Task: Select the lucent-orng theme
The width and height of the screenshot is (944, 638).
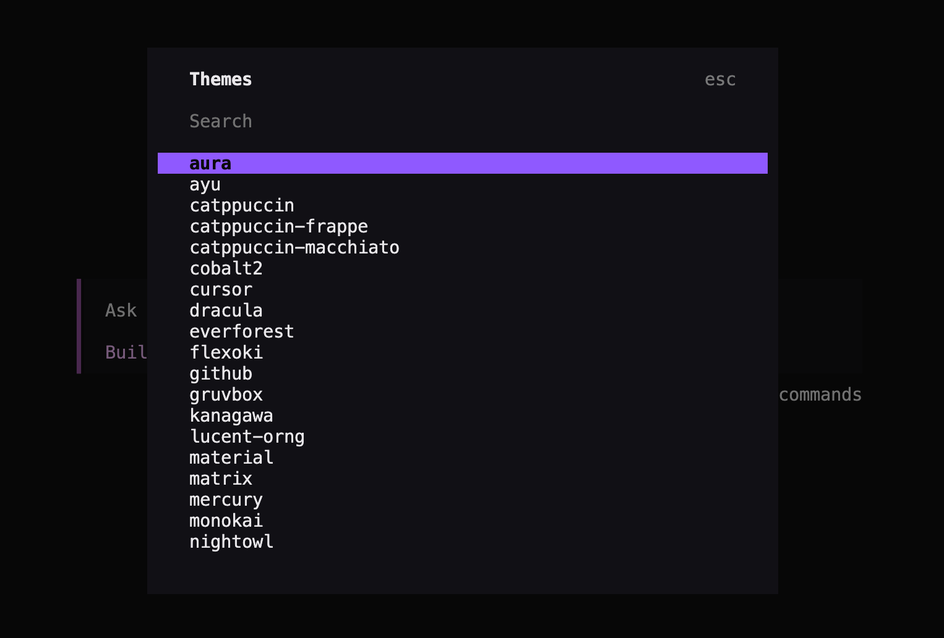Action: click(x=247, y=436)
